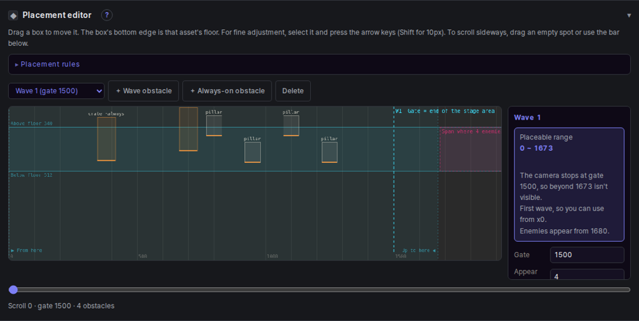Click the 'Below floor 512' label
The image size is (639, 321).
pyautogui.click(x=31, y=175)
